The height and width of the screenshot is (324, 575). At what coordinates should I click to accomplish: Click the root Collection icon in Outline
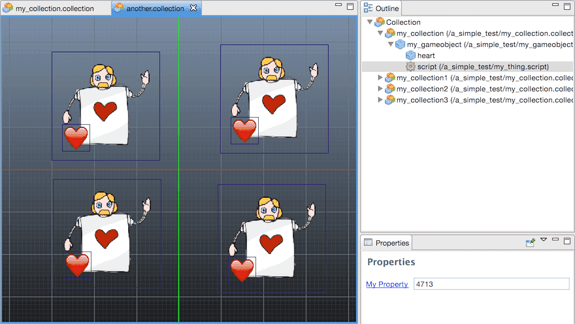tap(379, 22)
